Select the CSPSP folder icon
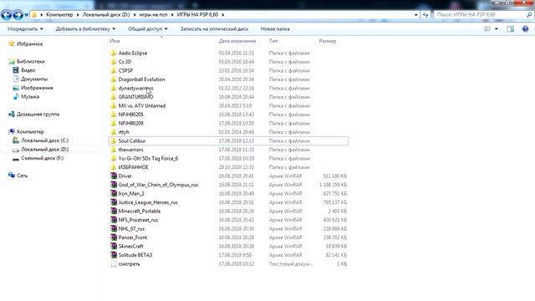 pyautogui.click(x=114, y=70)
